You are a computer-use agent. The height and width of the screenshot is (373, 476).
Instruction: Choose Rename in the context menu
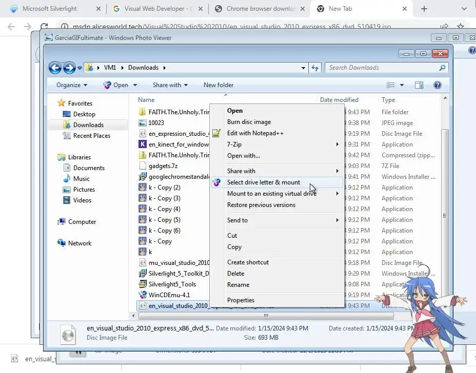click(x=277, y=285)
